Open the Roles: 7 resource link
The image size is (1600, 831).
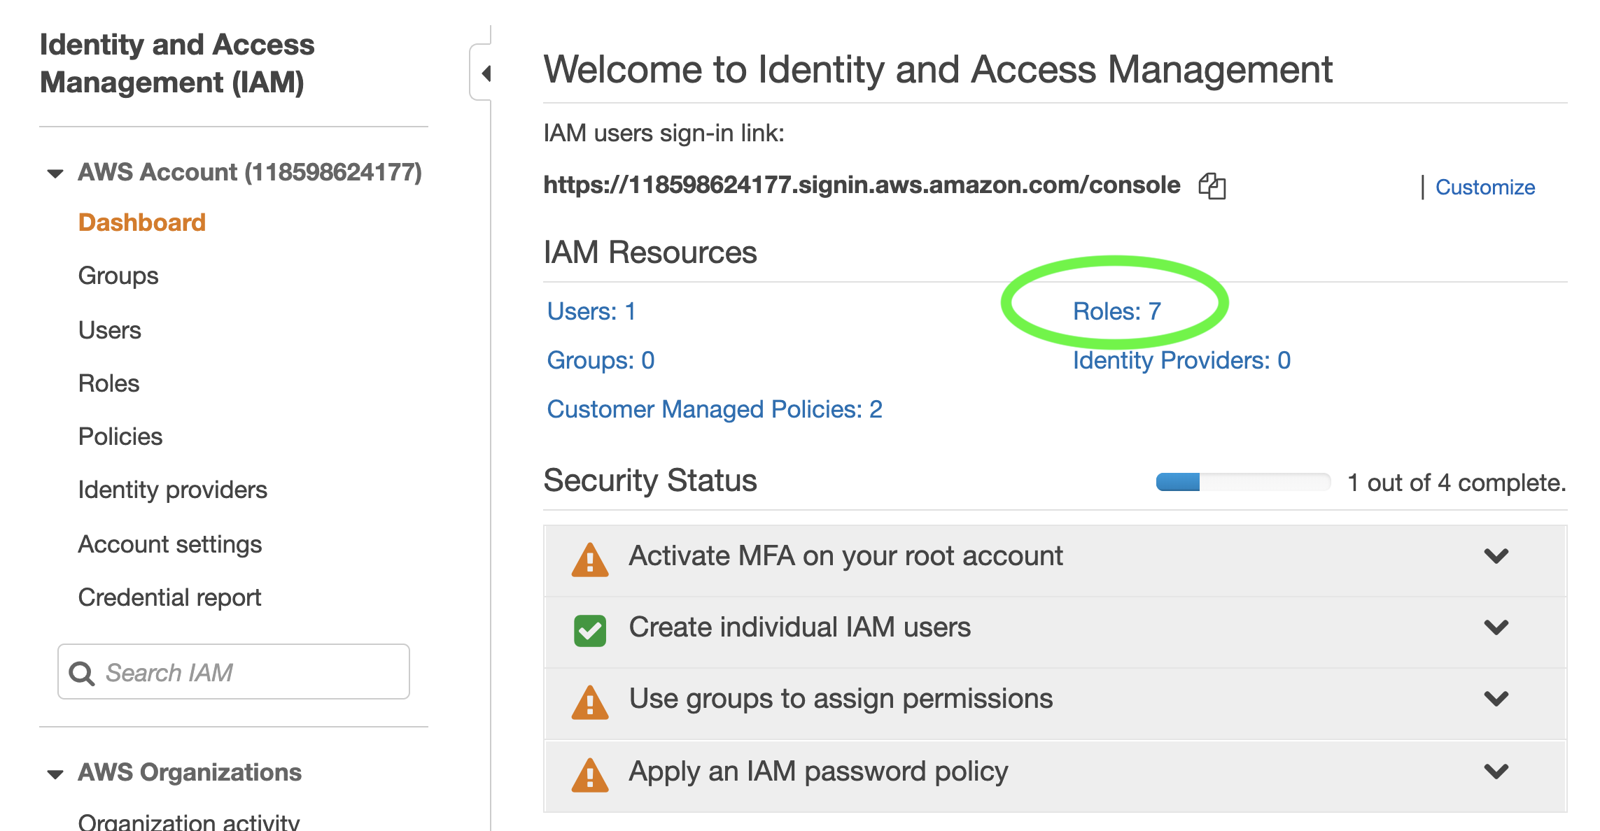coord(1117,311)
